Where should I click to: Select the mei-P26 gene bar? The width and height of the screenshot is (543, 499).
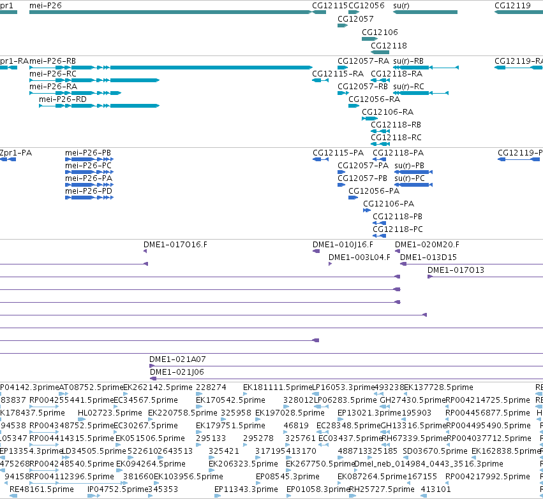click(170, 12)
